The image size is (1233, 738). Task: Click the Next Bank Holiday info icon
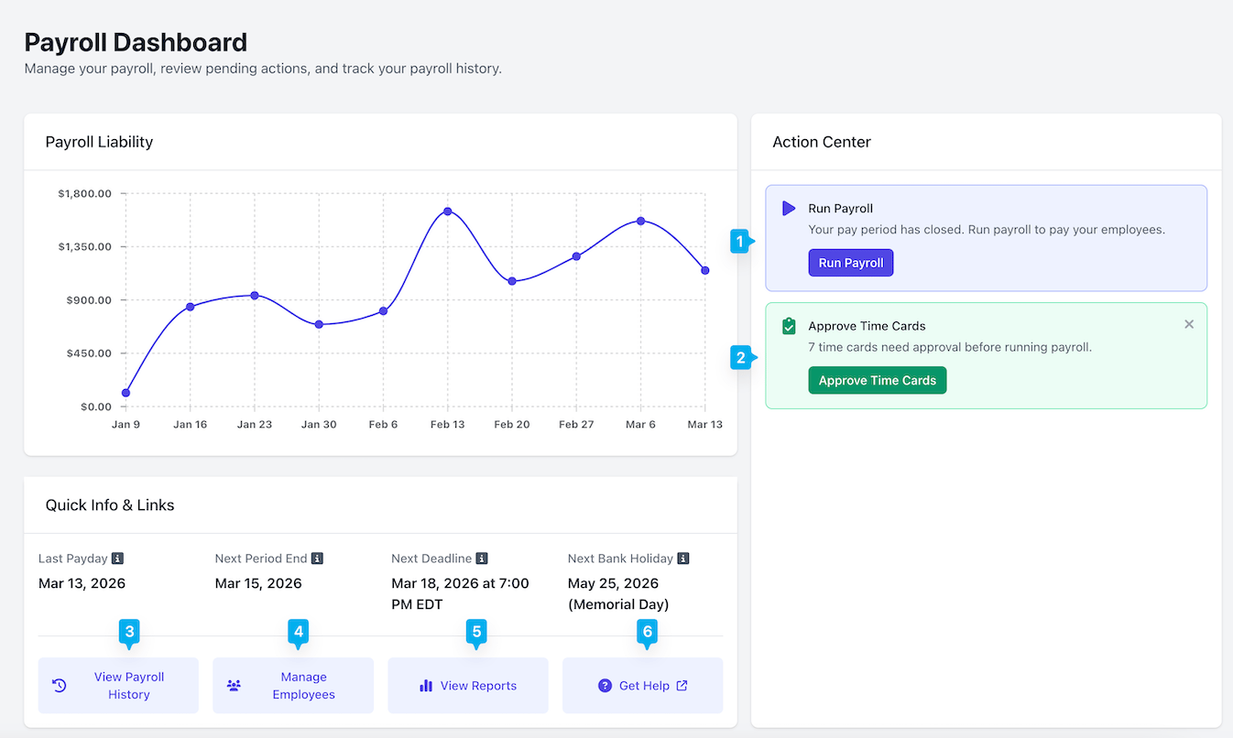pos(683,559)
